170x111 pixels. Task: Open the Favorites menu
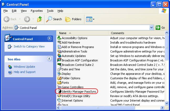(37, 11)
